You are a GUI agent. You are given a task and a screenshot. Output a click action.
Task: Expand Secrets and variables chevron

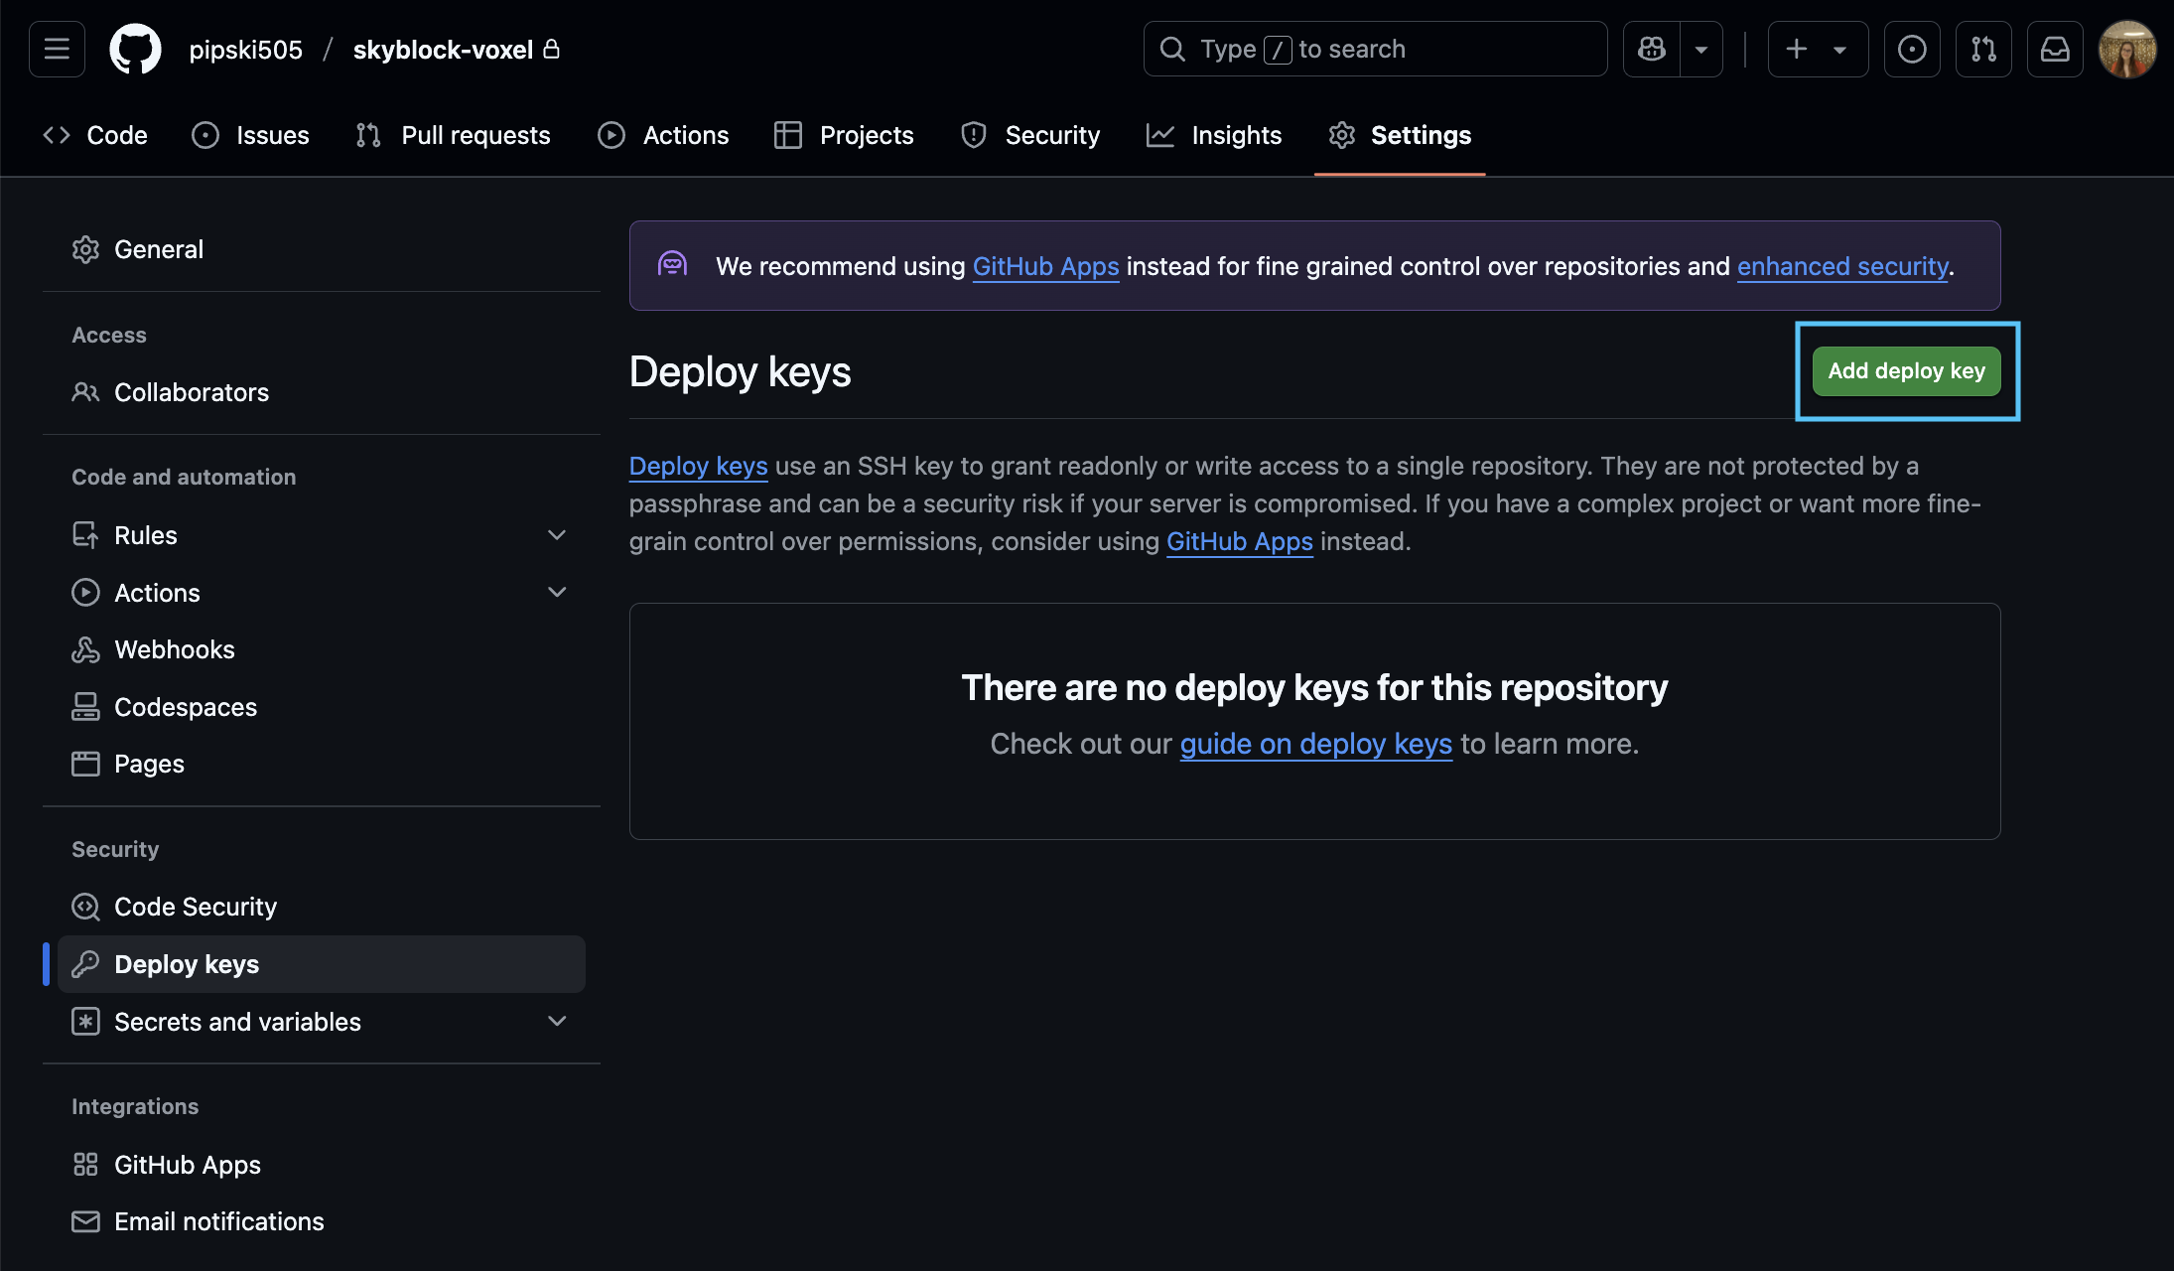(x=557, y=1022)
